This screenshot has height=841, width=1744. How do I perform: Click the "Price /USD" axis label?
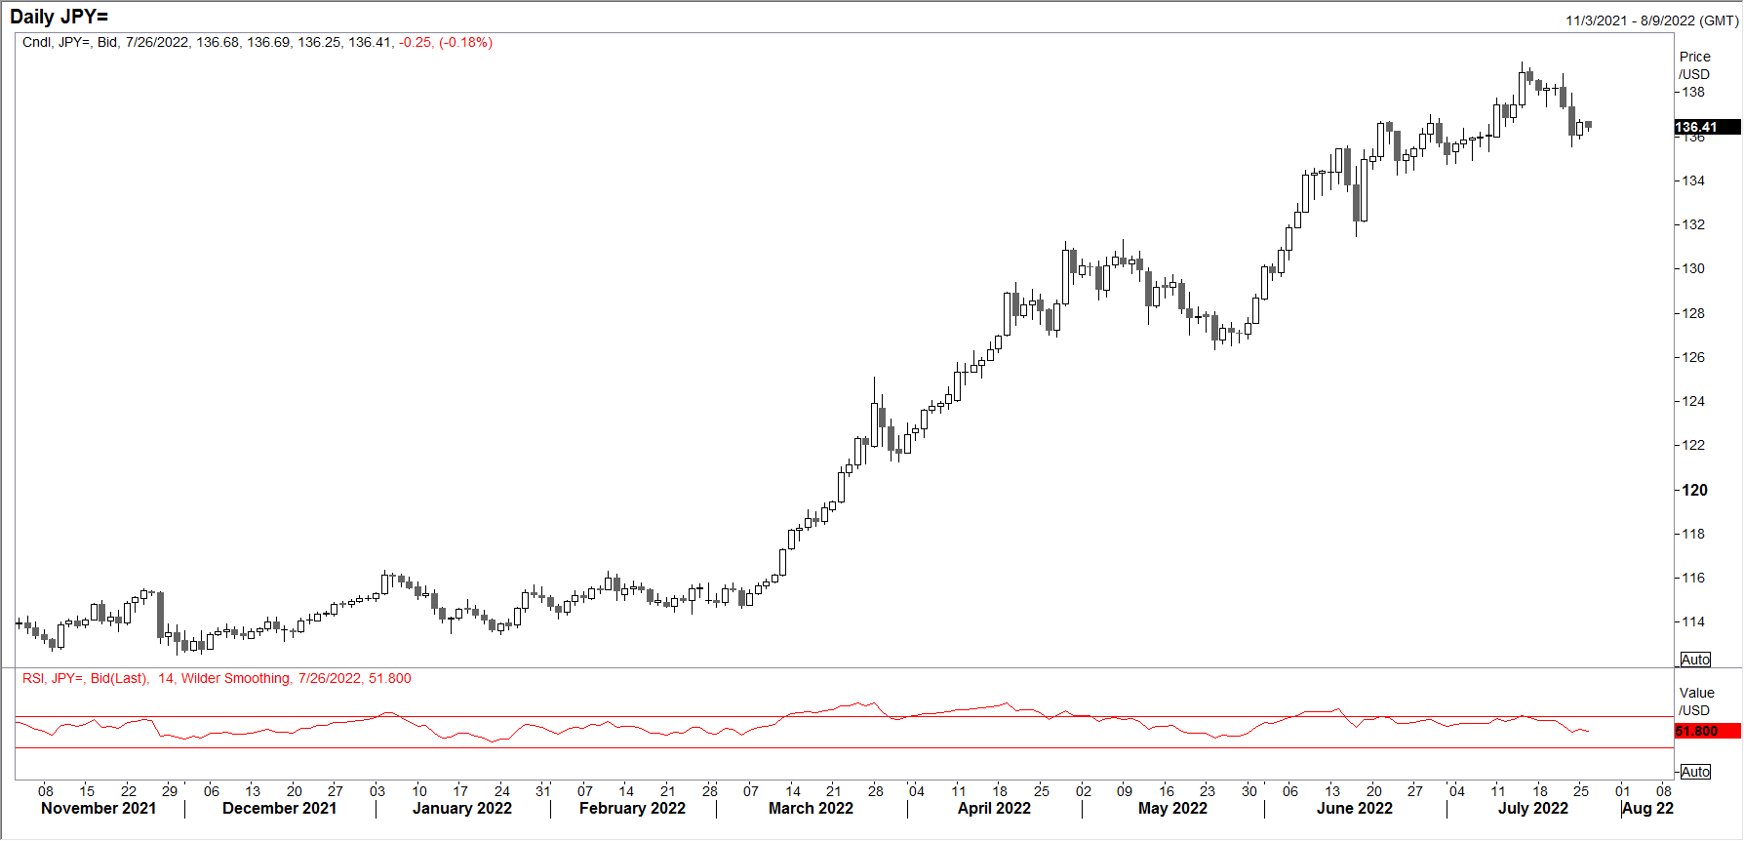click(x=1694, y=65)
